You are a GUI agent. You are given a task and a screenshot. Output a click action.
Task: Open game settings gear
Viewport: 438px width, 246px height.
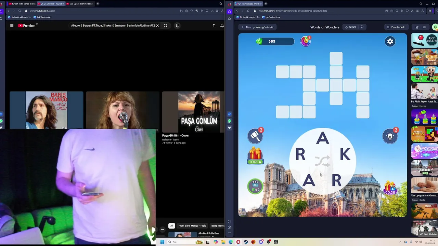[x=390, y=41]
